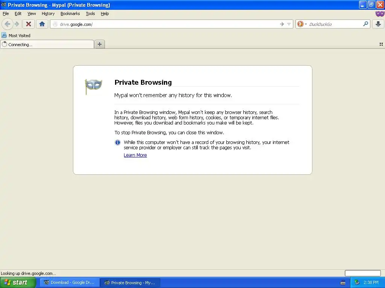Viewport: 385px width, 288px height.
Task: Stop loading with the red X button
Action: [29, 24]
